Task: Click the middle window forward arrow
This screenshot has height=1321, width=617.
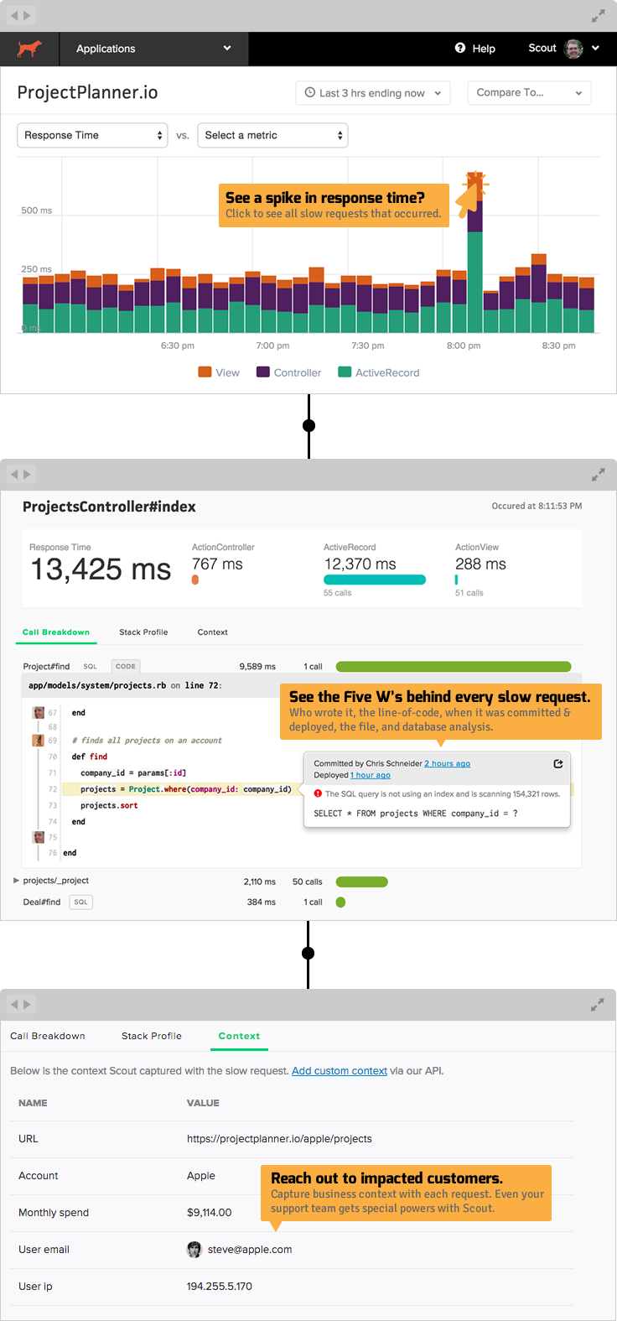Action: (x=27, y=475)
